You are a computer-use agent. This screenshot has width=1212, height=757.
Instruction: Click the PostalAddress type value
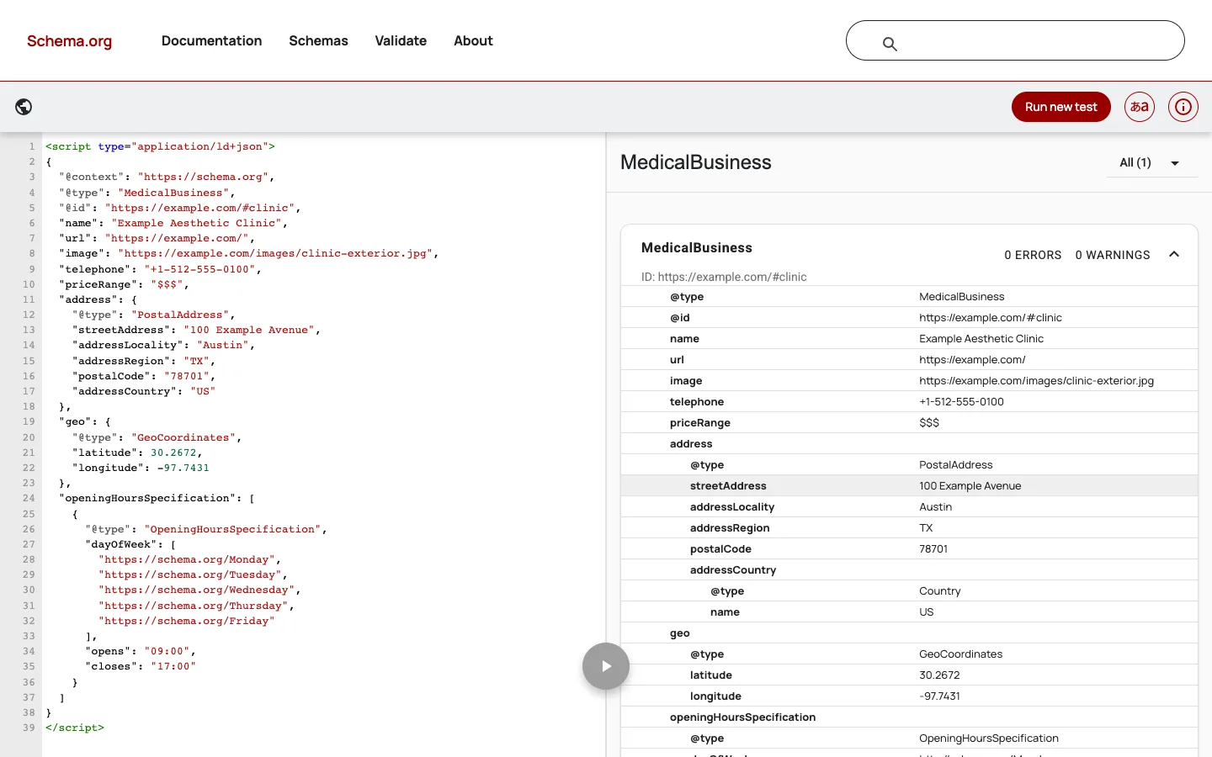(955, 464)
